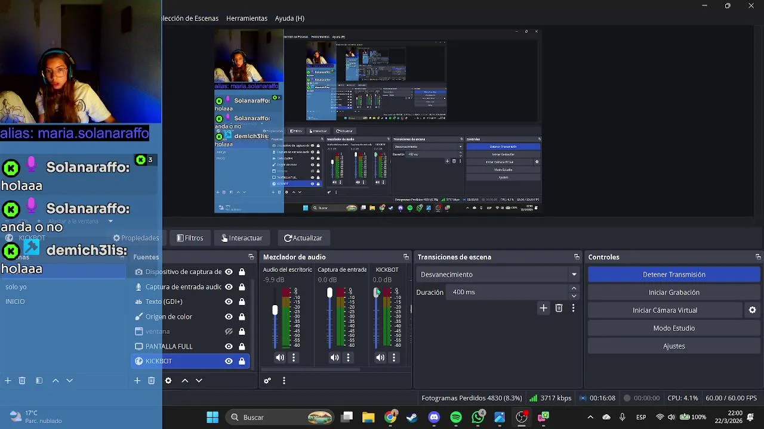Hide the PANTALLA FULL source
764x429 pixels.
tap(229, 346)
